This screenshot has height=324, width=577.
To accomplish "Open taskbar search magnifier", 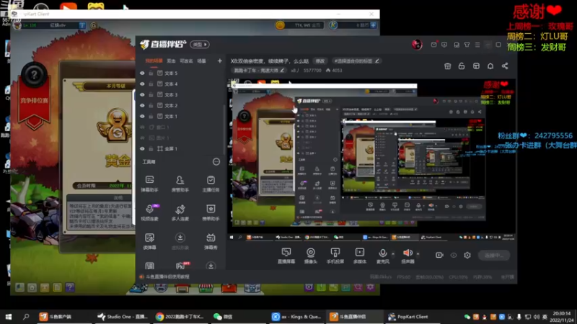I will (x=26, y=316).
